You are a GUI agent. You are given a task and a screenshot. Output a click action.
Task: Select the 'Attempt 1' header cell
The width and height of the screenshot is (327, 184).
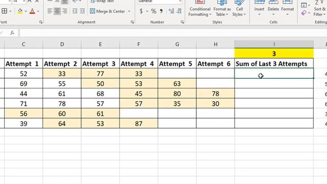(24, 63)
